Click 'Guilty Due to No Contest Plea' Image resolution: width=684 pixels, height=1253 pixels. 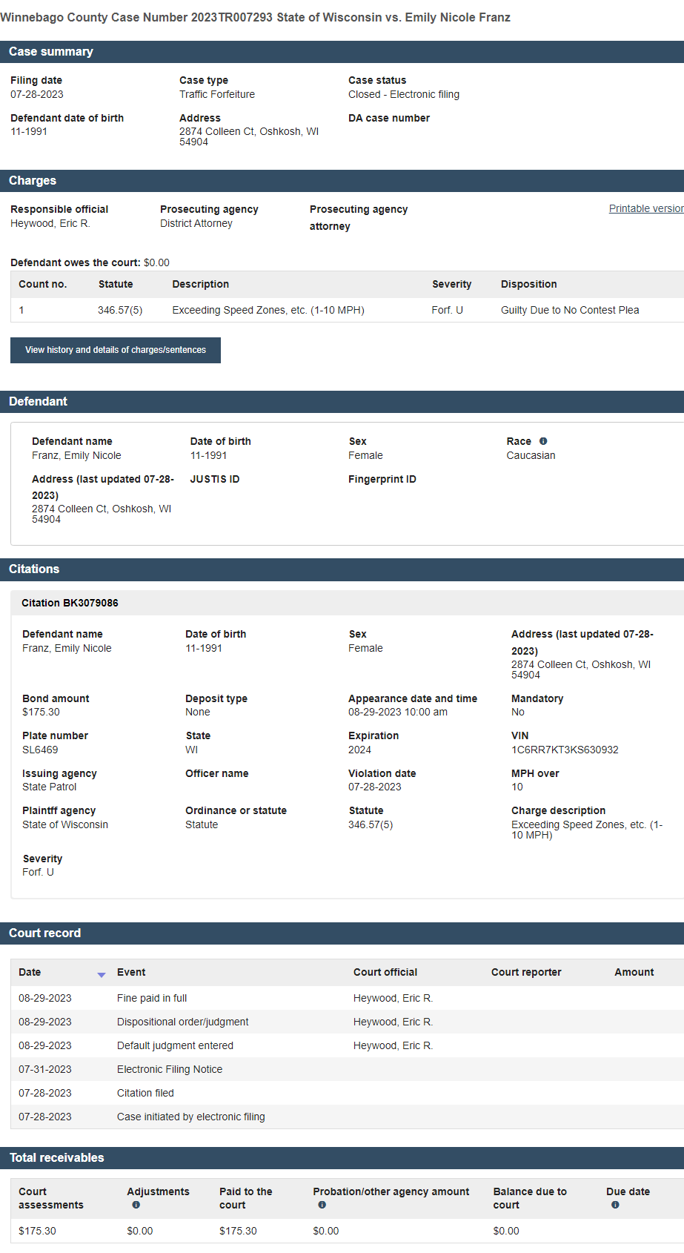coord(570,310)
